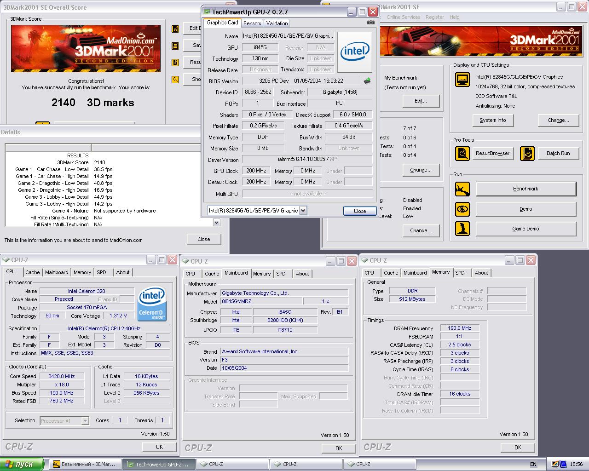Start the Game Demo button
This screenshot has width=589, height=471.
point(525,229)
